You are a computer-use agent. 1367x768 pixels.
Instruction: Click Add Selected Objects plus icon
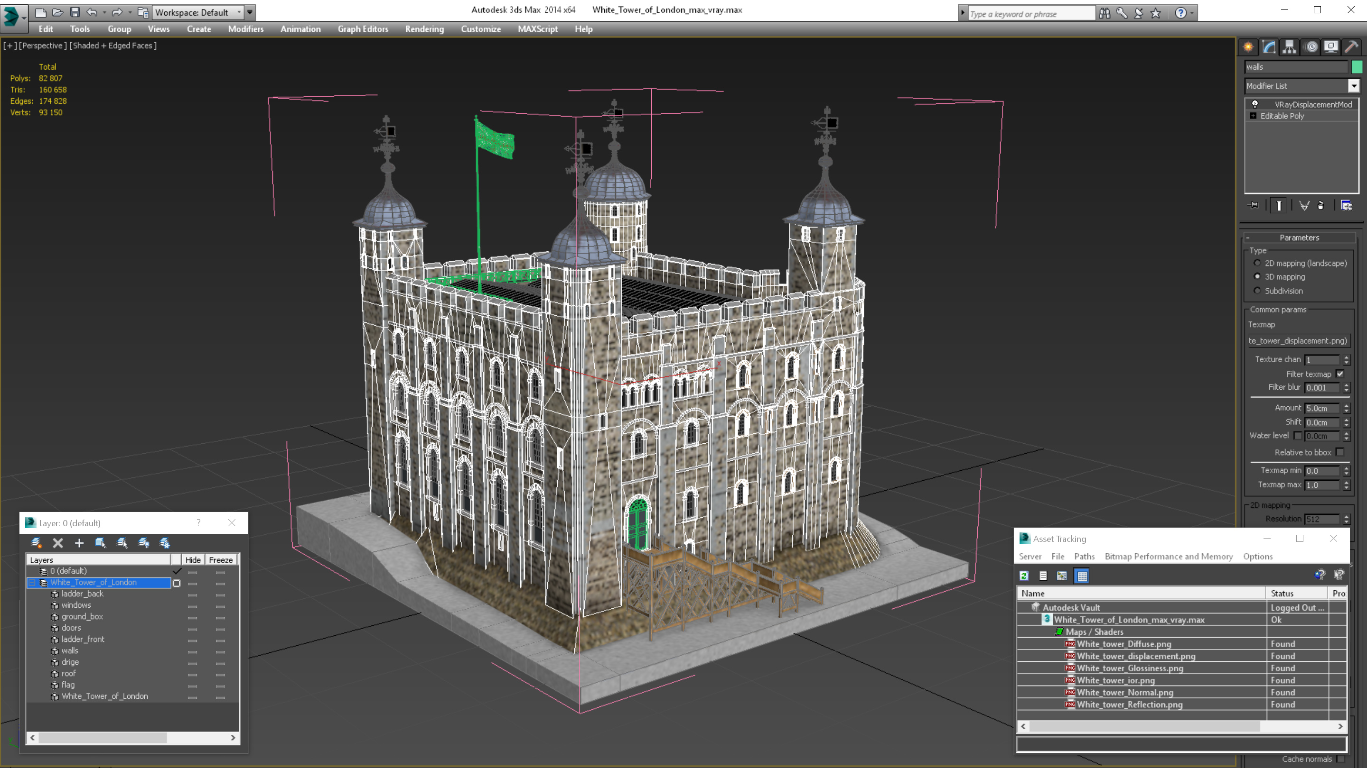click(x=79, y=543)
